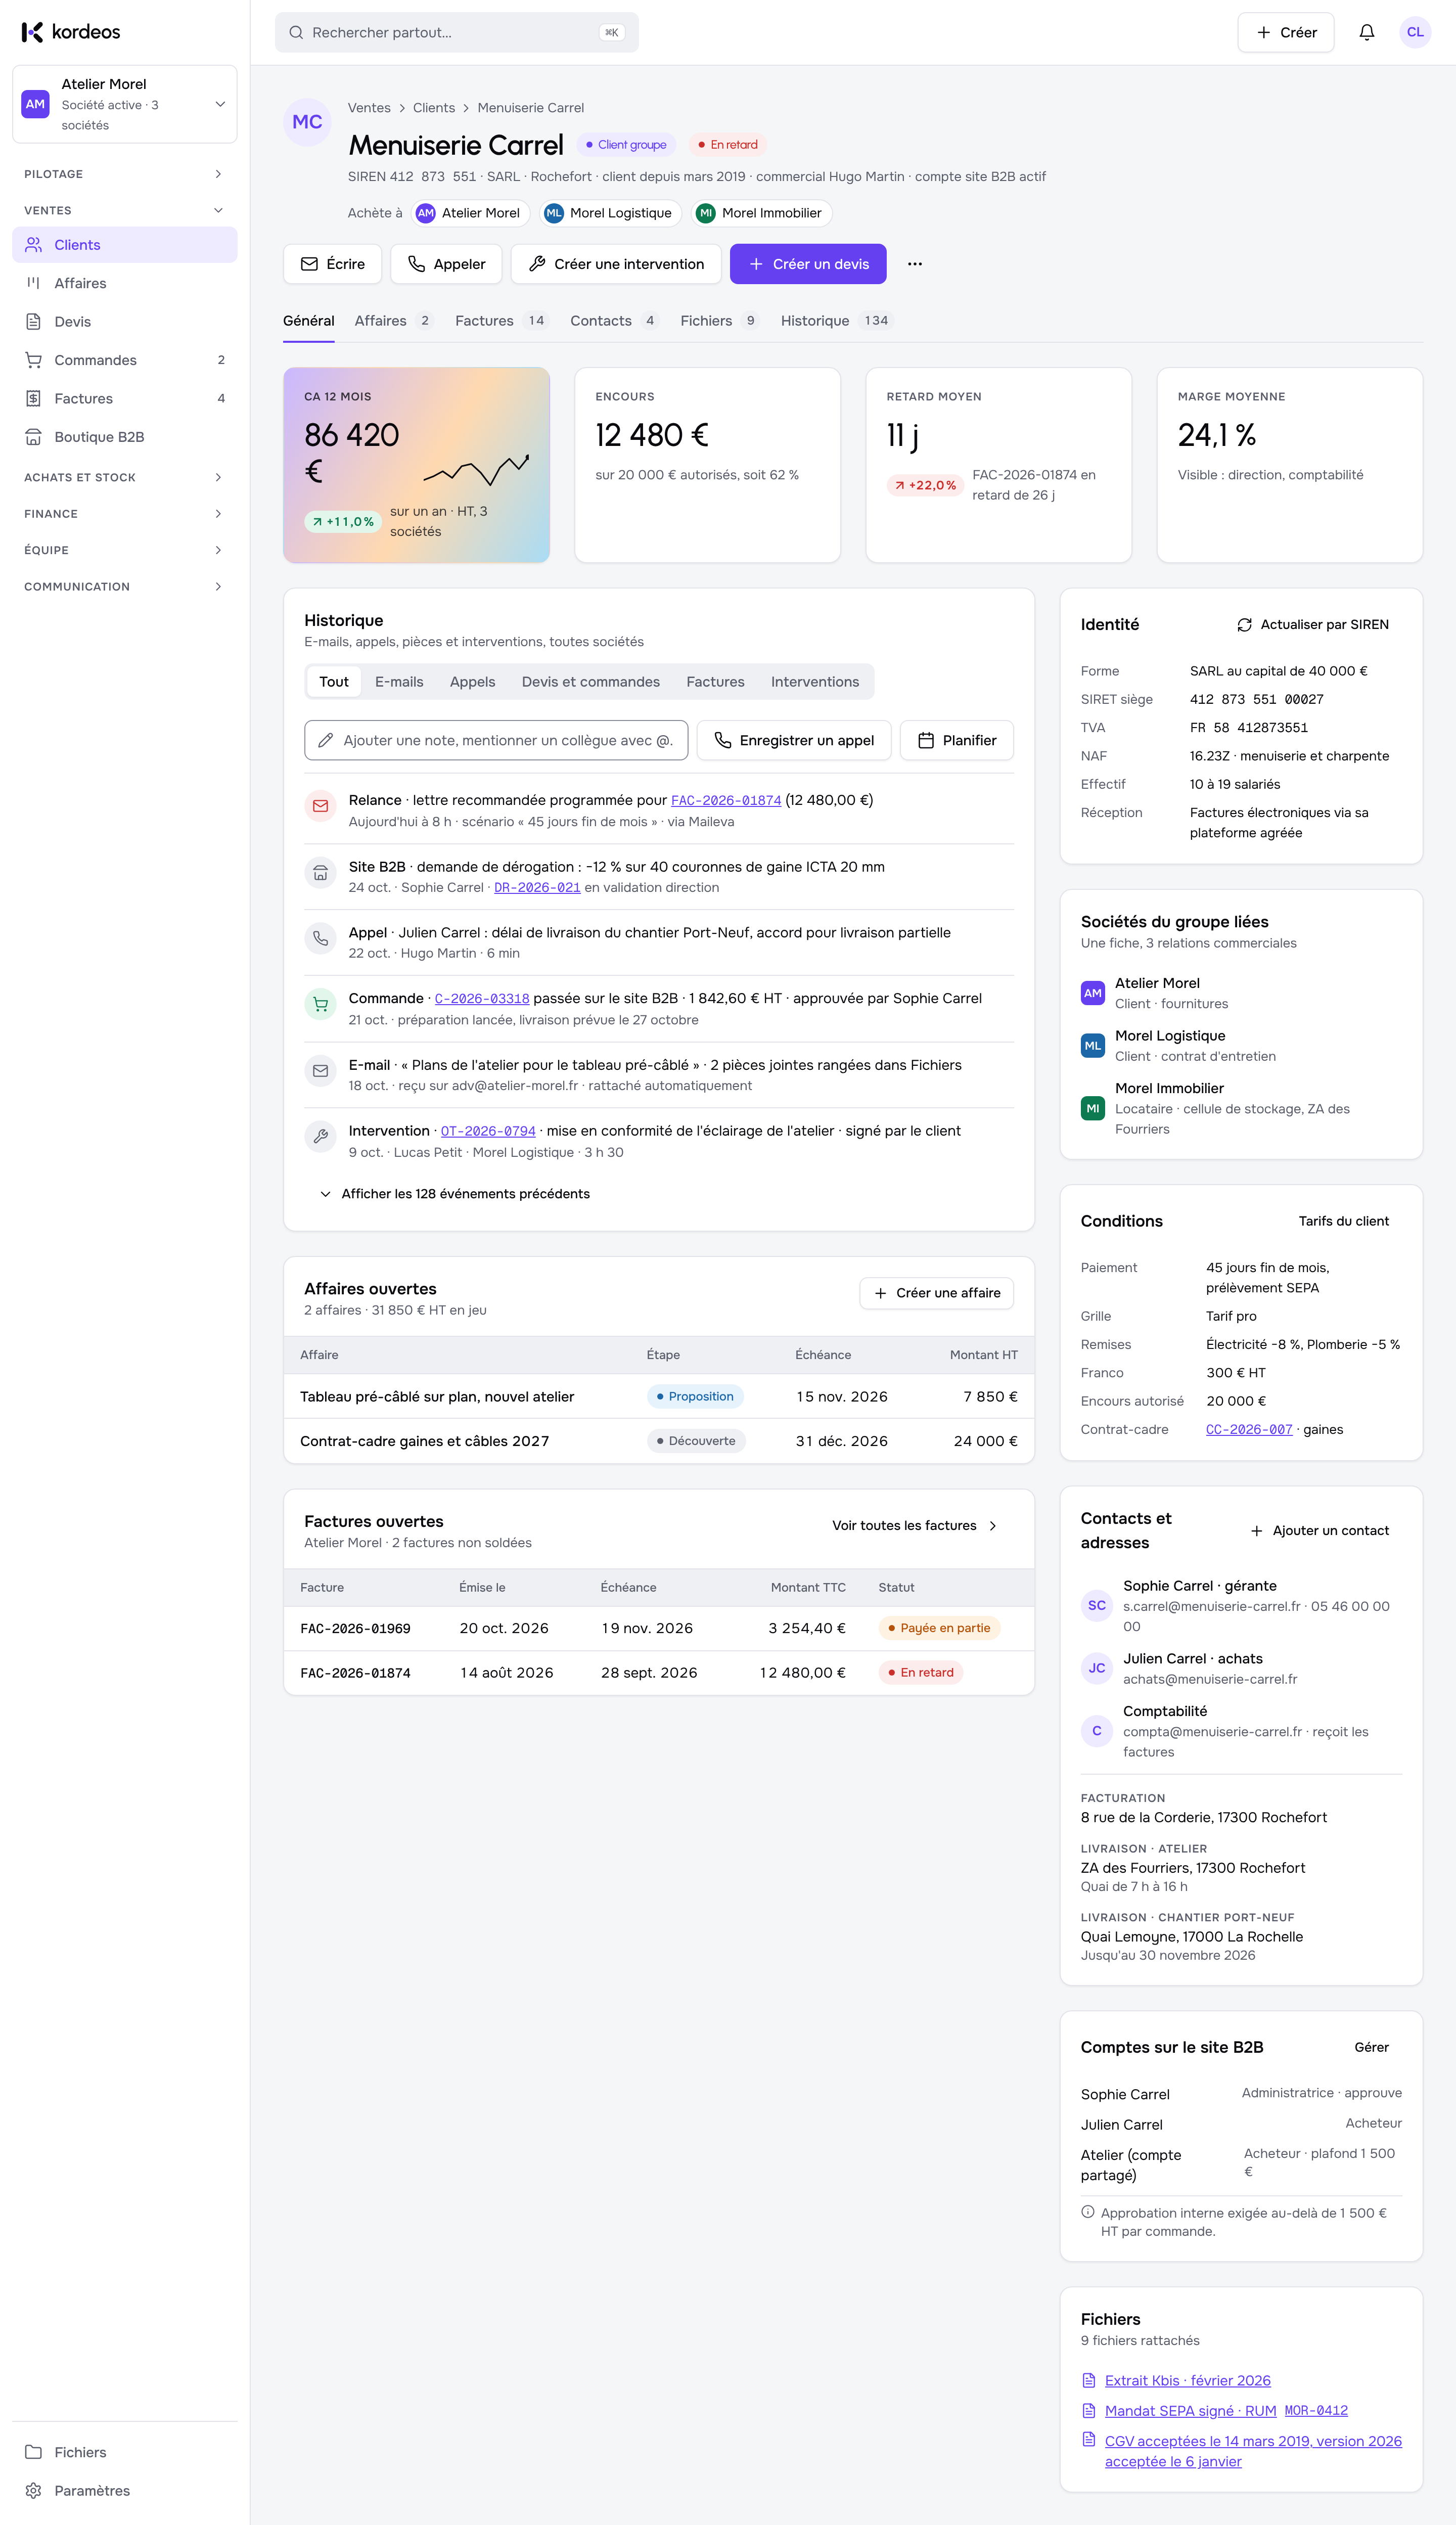Open Extrait Kbis février 2026 file

click(1187, 2381)
